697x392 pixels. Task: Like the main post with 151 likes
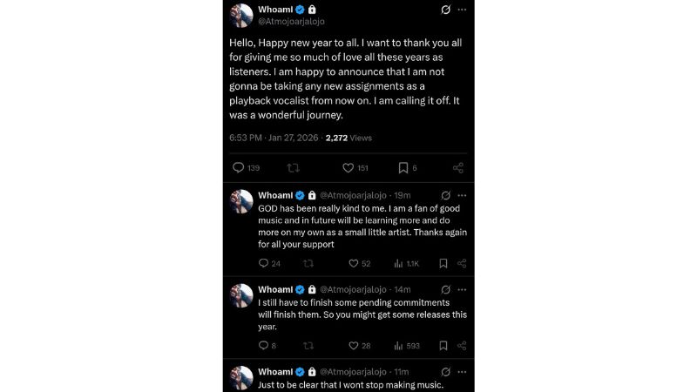click(x=348, y=168)
